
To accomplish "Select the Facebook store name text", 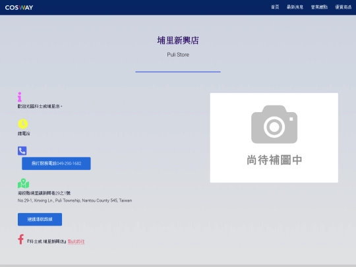I will click(x=47, y=241).
